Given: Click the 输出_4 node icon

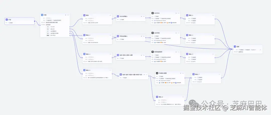Looking at the screenshot, I should pos(84,54).
